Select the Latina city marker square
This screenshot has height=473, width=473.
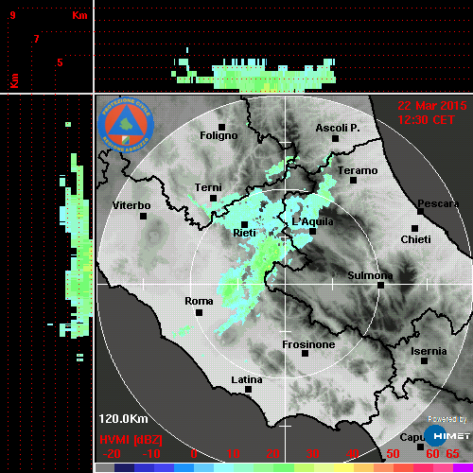[248, 390]
